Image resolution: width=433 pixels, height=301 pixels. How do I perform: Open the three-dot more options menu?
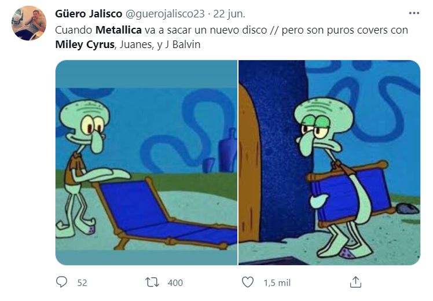click(414, 13)
